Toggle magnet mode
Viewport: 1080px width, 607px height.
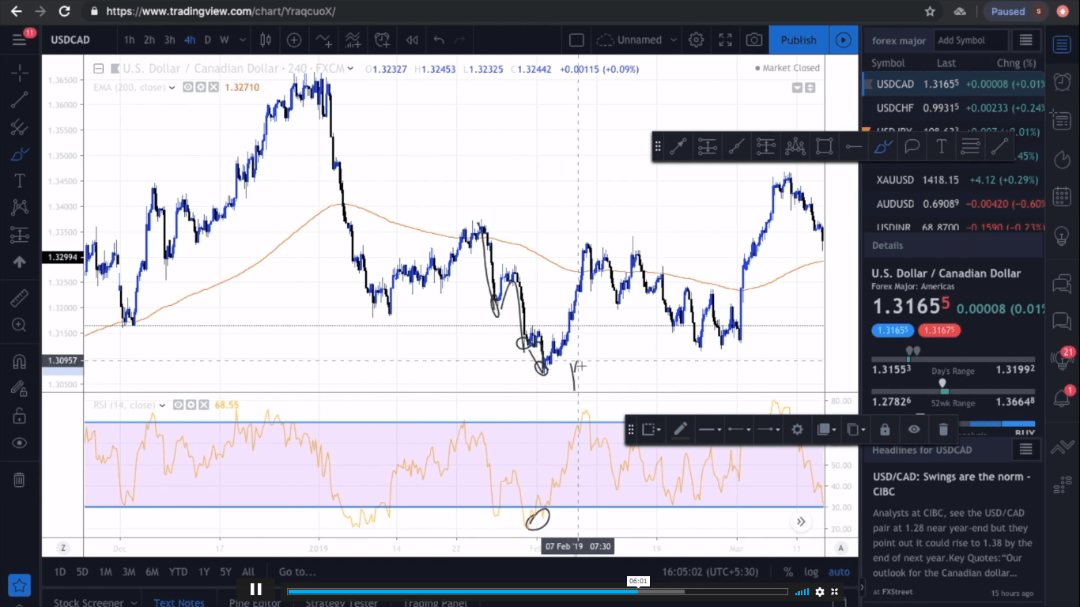tap(20, 361)
